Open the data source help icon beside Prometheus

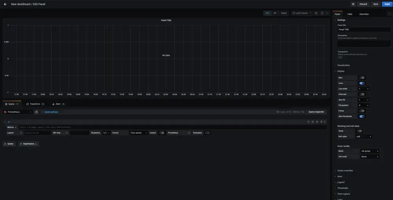37,112
